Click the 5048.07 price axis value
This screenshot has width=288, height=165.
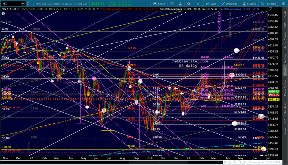click(273, 15)
